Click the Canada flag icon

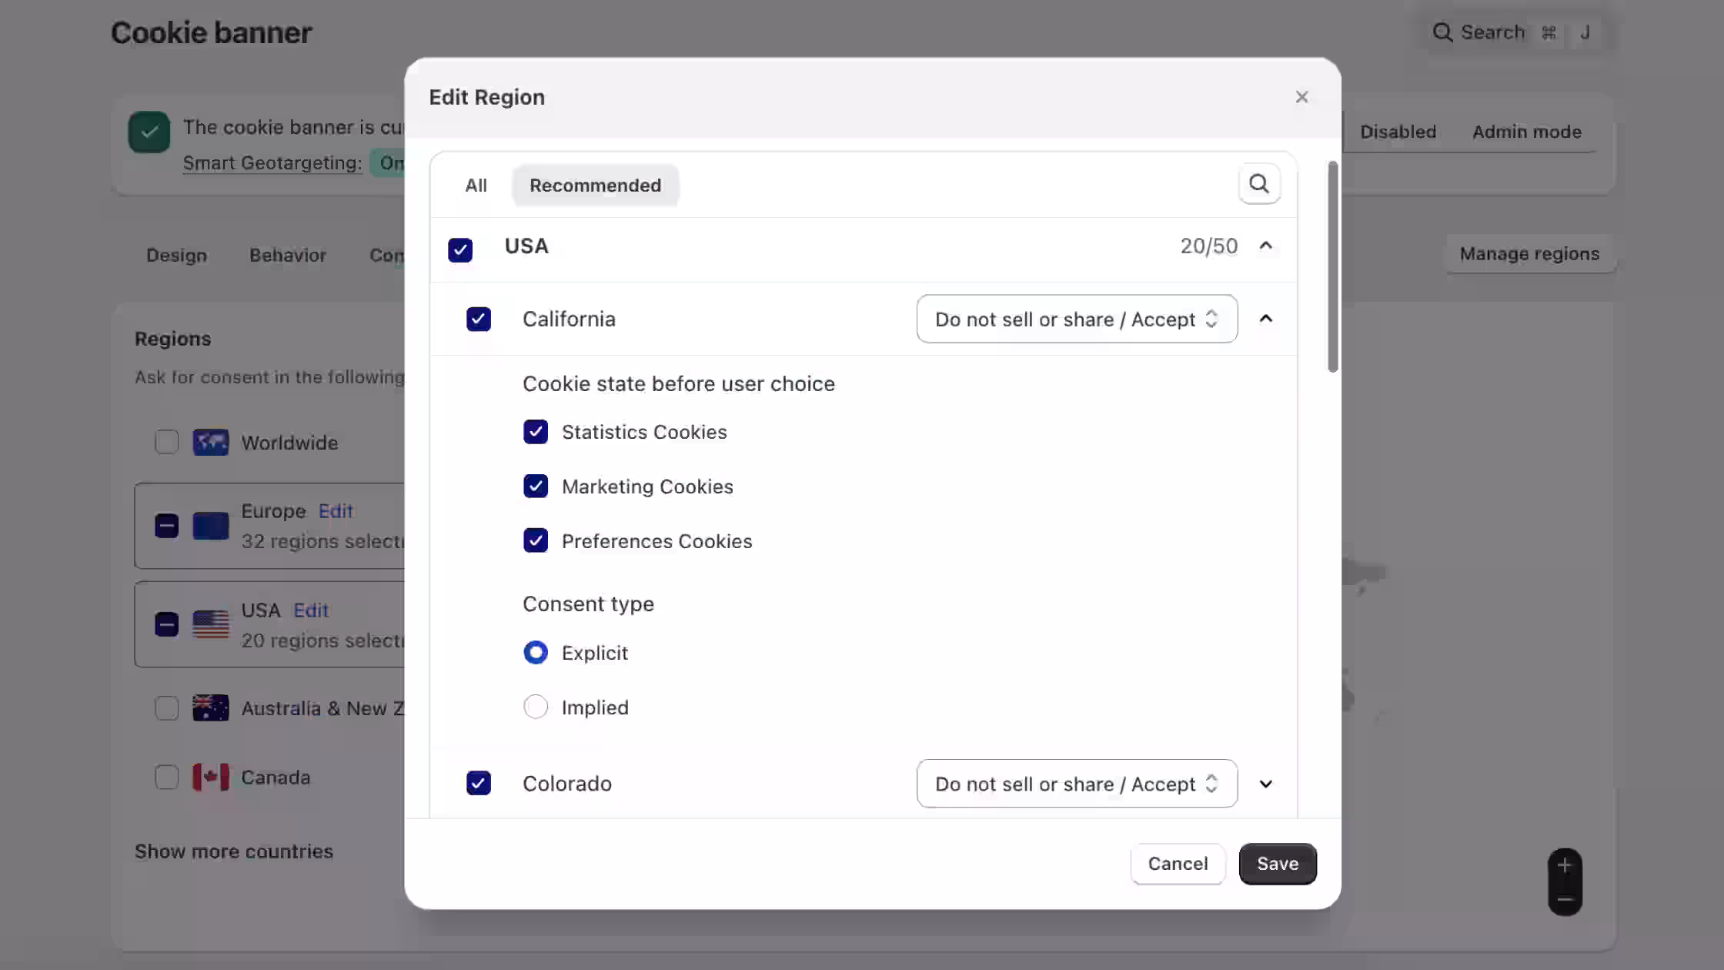[211, 778]
